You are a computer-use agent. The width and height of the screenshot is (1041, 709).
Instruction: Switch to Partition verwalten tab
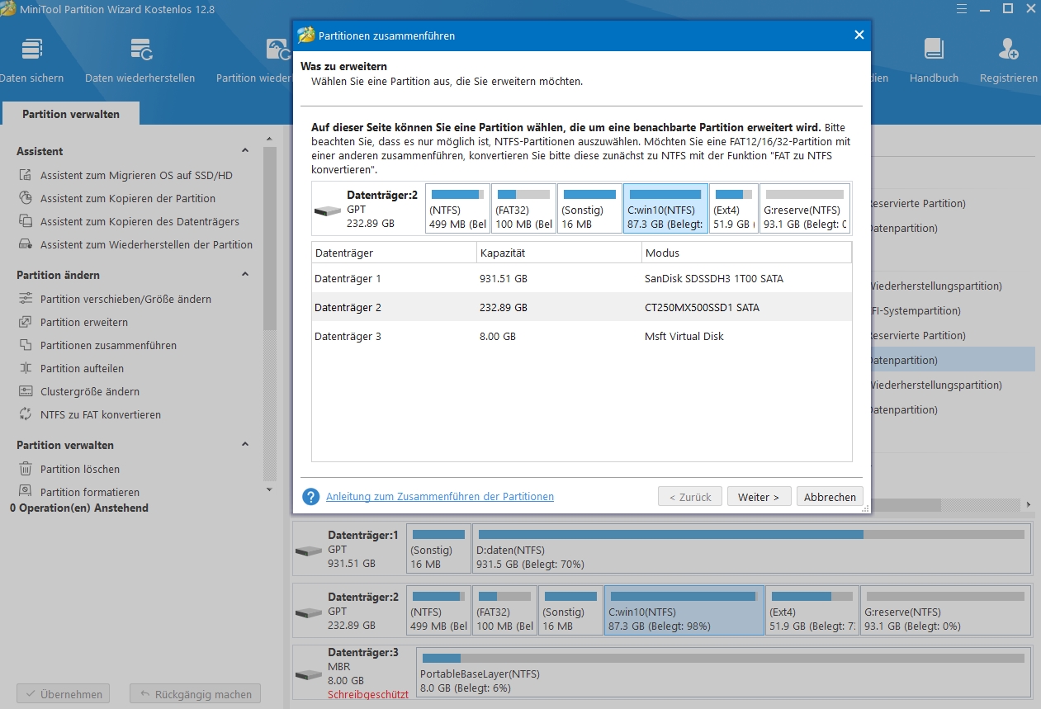(71, 114)
